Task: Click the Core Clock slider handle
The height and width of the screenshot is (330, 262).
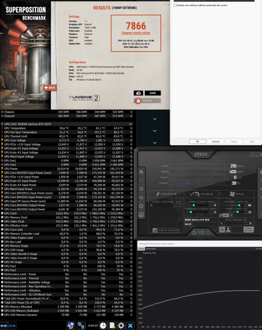Action: pos(194,205)
